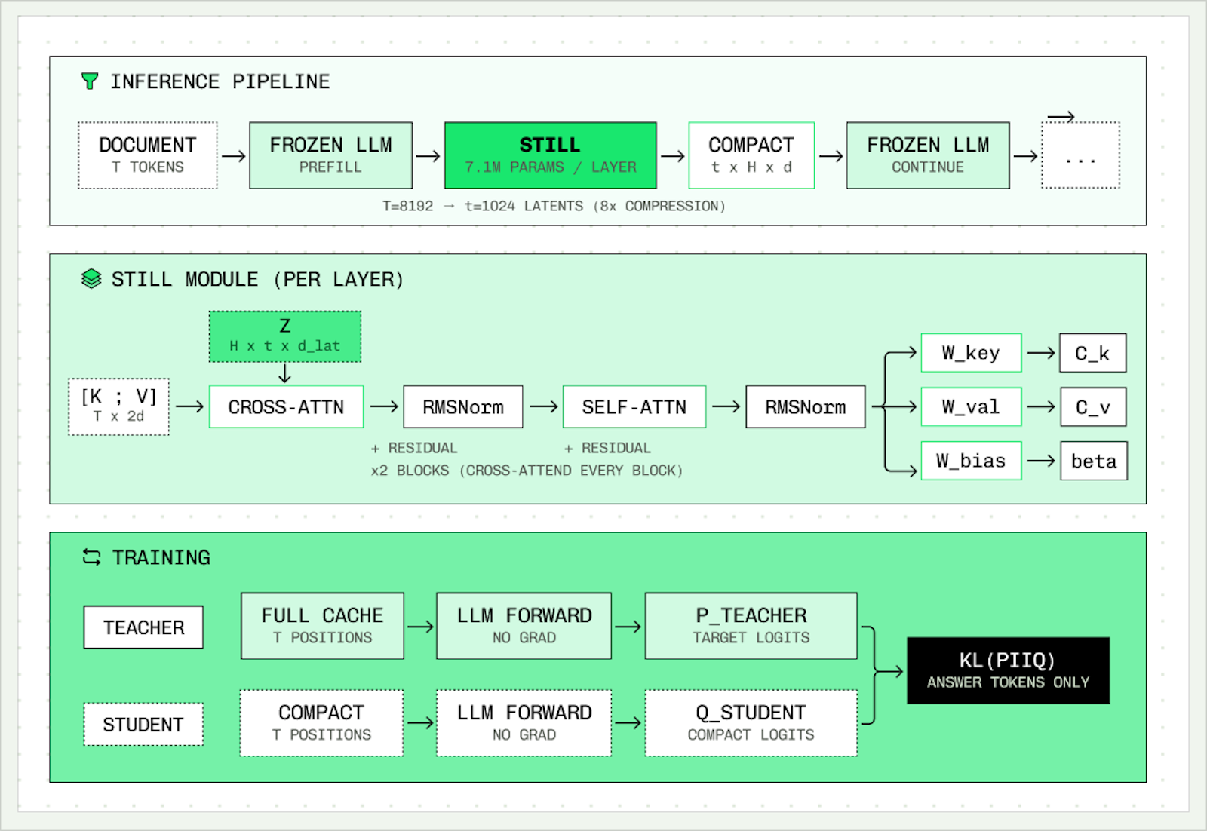The width and height of the screenshot is (1207, 831).
Task: Click the STILL MODULE (PER LAYER) heading
Action: [258, 279]
